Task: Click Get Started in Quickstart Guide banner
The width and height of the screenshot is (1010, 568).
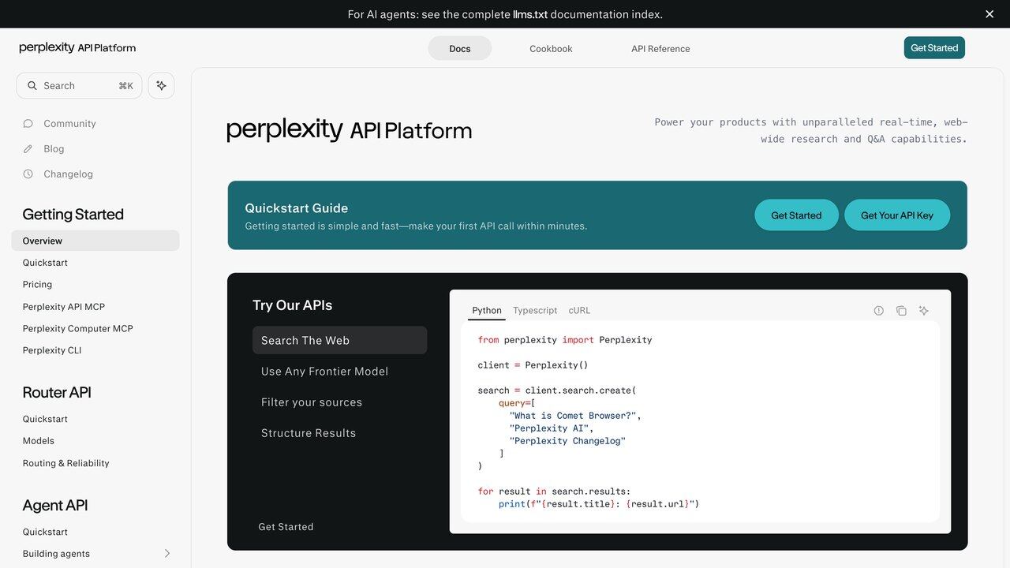Action: point(796,215)
